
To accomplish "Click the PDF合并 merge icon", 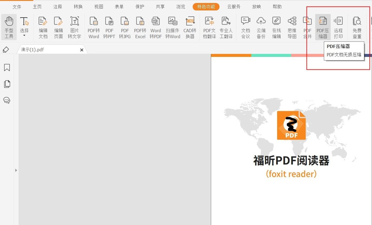I will tap(307, 27).
